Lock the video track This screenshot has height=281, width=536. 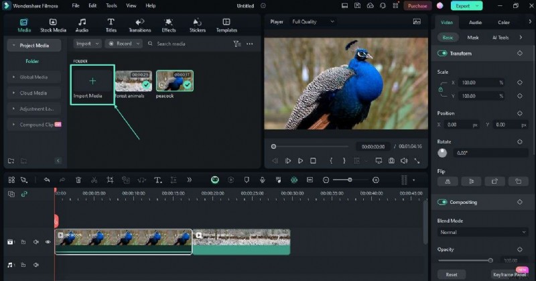click(x=23, y=242)
